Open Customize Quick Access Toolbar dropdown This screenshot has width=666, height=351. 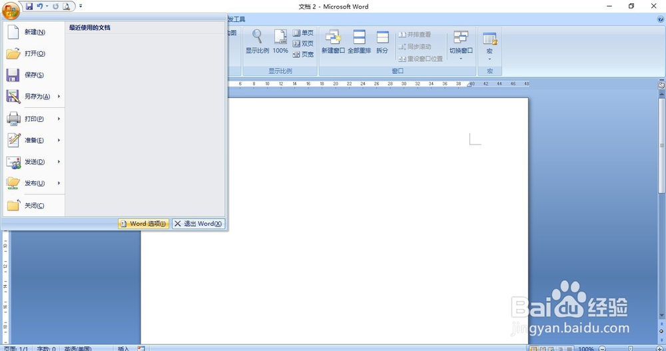[81, 6]
